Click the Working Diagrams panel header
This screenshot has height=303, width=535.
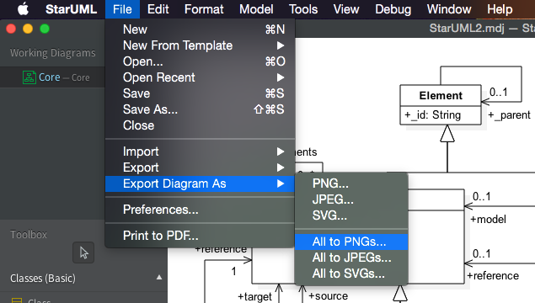(x=53, y=53)
